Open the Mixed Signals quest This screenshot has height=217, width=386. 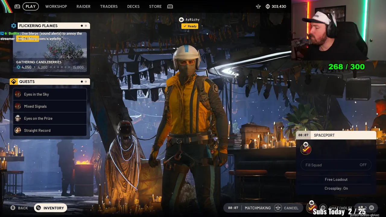point(50,106)
